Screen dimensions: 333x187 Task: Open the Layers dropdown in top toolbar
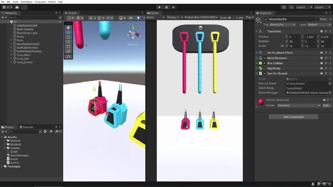click(304, 7)
